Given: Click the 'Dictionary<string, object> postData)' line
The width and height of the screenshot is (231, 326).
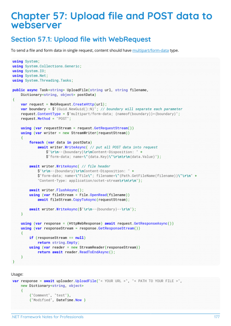Looking at the screenshot, I should click(58, 95).
